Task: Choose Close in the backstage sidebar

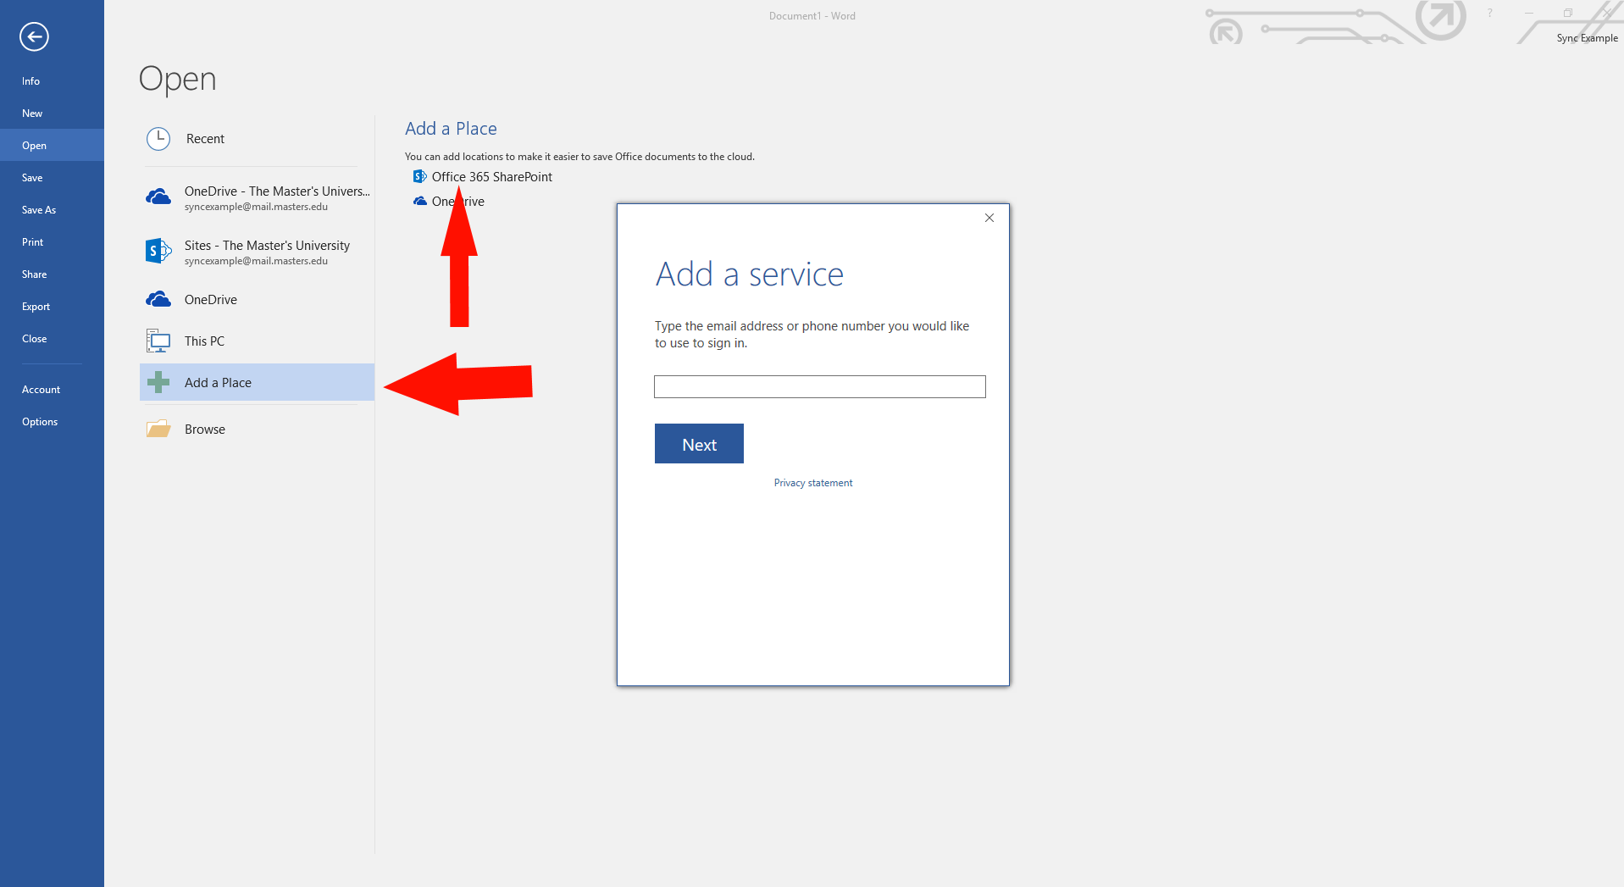Action: [52, 339]
